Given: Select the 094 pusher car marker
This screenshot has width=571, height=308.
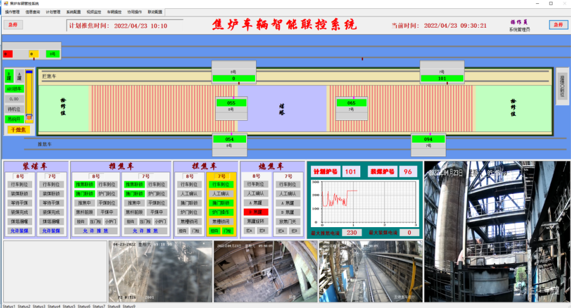Looking at the screenshot, I should click(x=428, y=145).
